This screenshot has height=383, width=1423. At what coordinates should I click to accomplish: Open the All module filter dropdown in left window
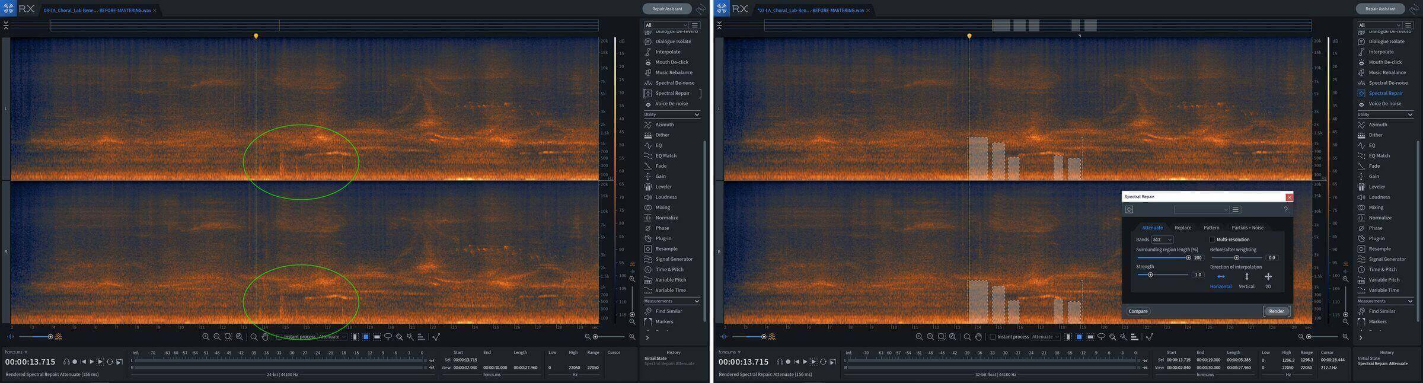(666, 25)
